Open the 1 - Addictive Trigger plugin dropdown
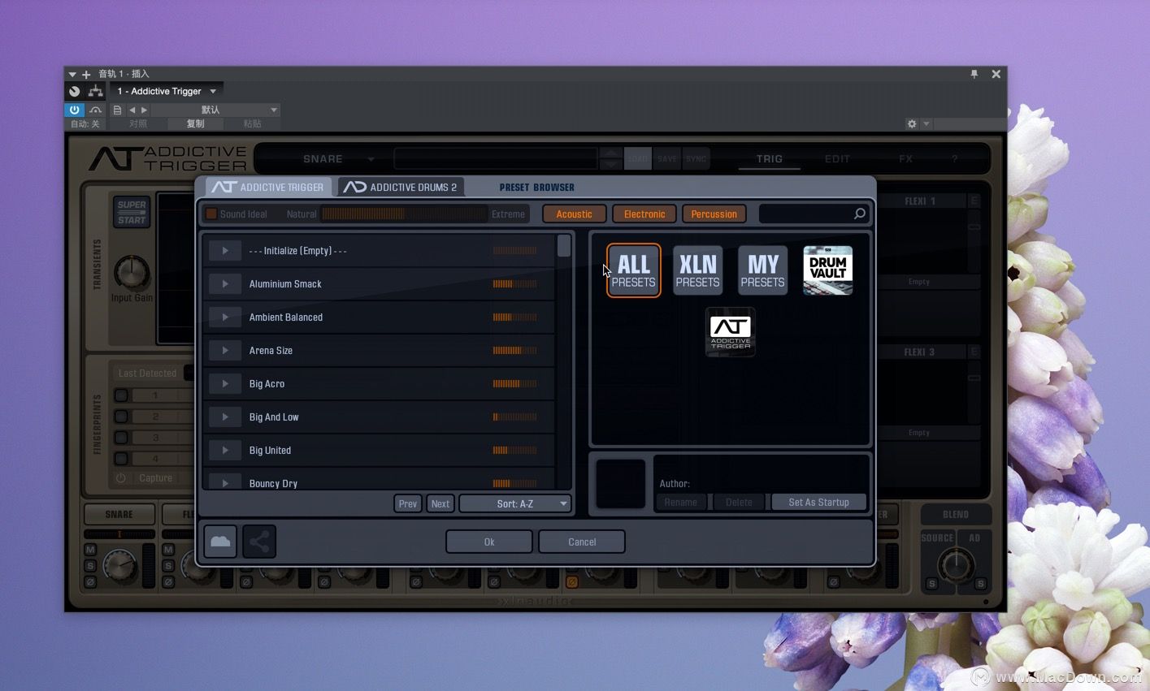The width and height of the screenshot is (1150, 691). 167,91
